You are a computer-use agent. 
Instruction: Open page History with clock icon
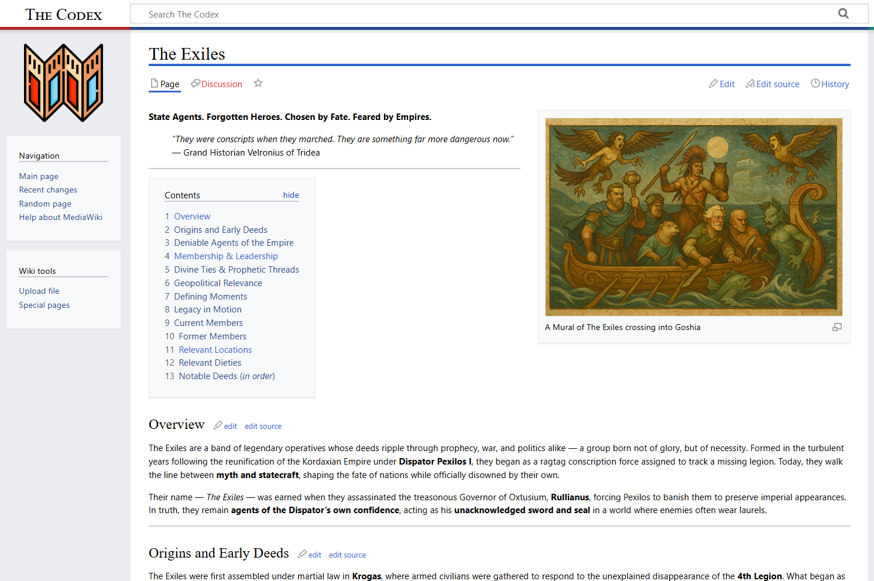[x=830, y=84]
